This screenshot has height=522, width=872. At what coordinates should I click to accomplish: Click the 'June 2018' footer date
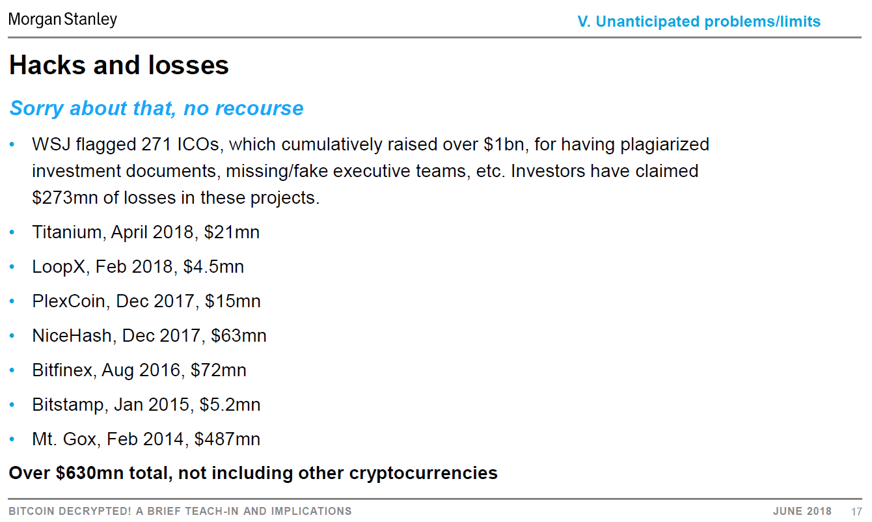point(802,512)
